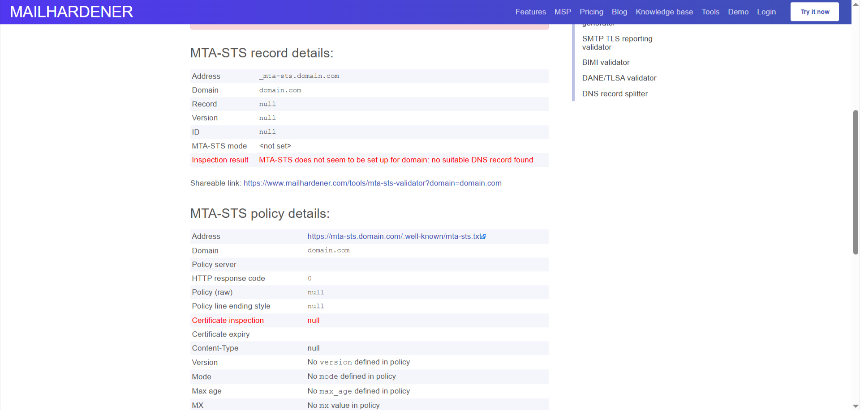Select domain.com in the record details table
This screenshot has width=860, height=410.
(x=280, y=90)
